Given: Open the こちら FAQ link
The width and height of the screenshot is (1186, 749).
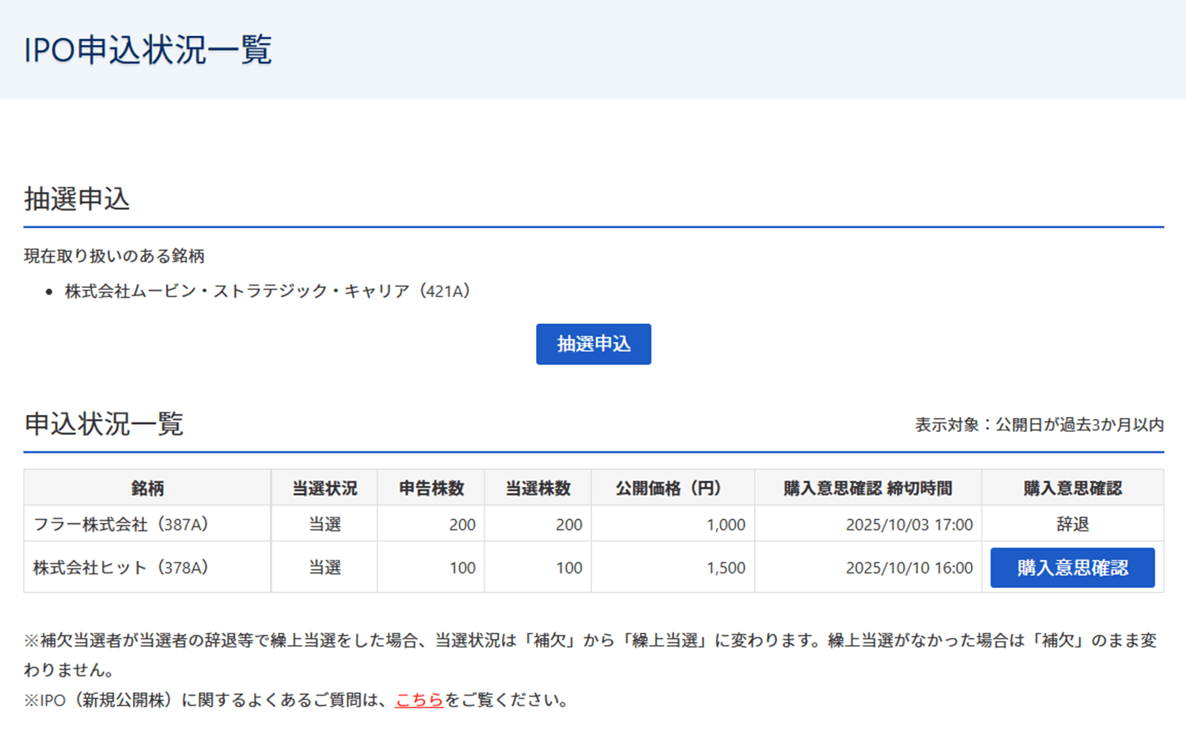Looking at the screenshot, I should pyautogui.click(x=419, y=700).
